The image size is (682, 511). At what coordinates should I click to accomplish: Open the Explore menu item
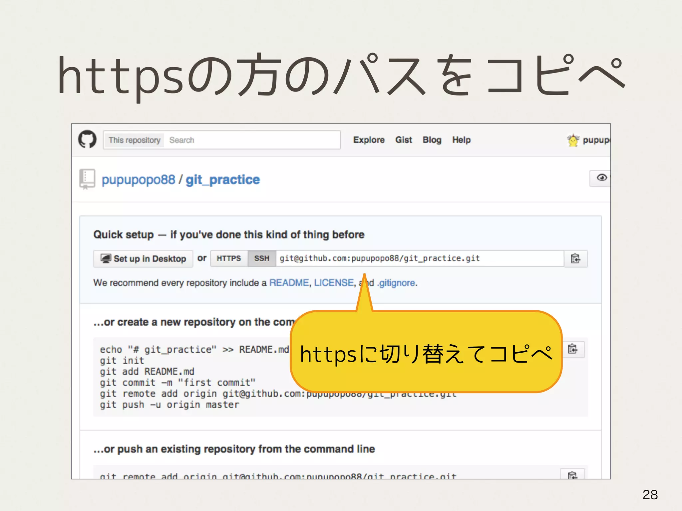(369, 140)
